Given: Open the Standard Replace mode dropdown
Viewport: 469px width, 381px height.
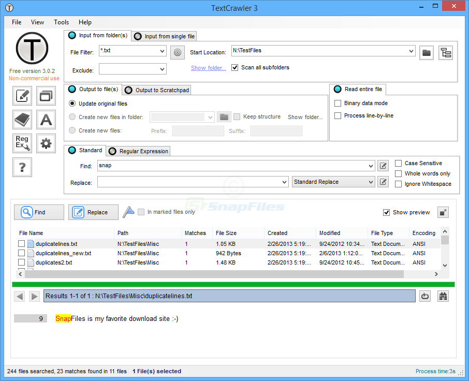Looking at the screenshot, I should pos(333,182).
